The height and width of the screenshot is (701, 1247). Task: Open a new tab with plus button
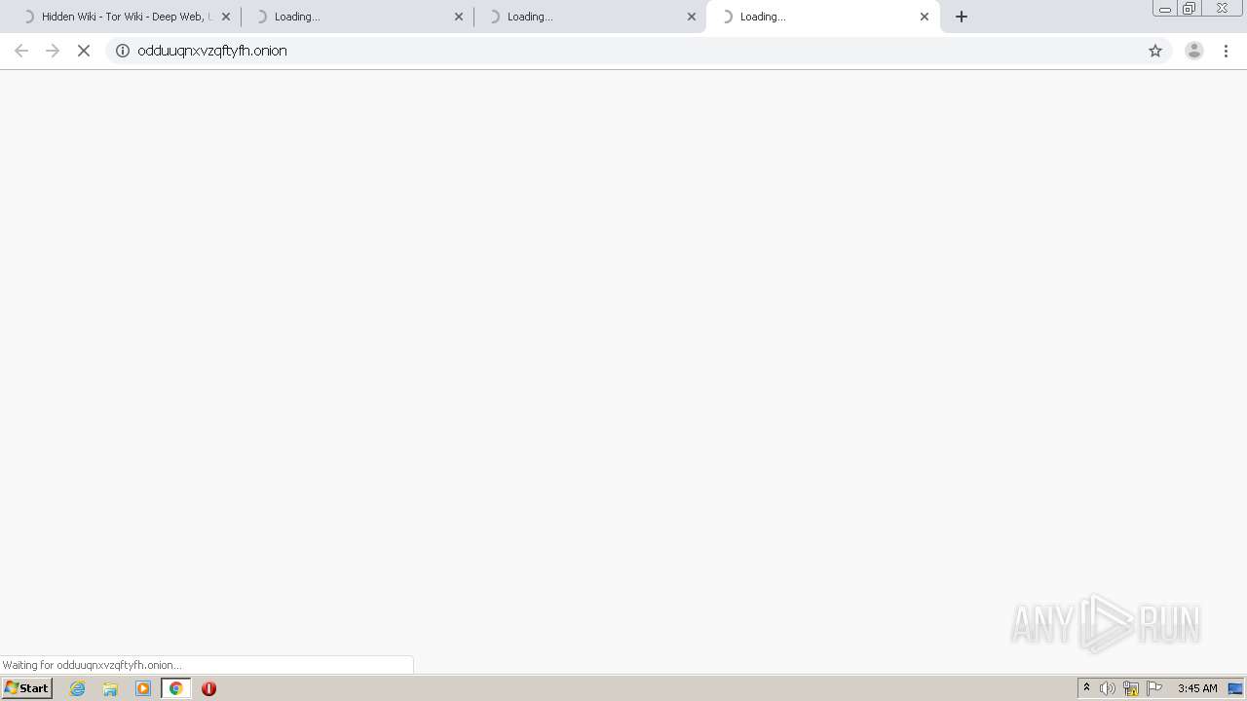pos(962,17)
